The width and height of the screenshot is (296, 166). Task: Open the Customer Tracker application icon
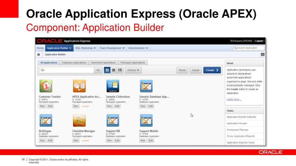point(46,86)
